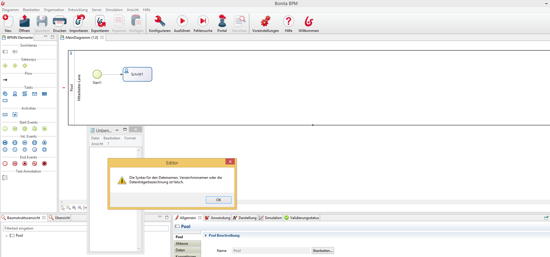Screen dimensions: 550x257
Task: Click the zoom out magnifier below canvas
Action: coord(80,207)
